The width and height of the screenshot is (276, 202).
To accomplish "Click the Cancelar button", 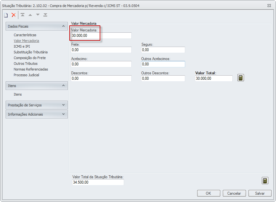I will click(x=234, y=193).
